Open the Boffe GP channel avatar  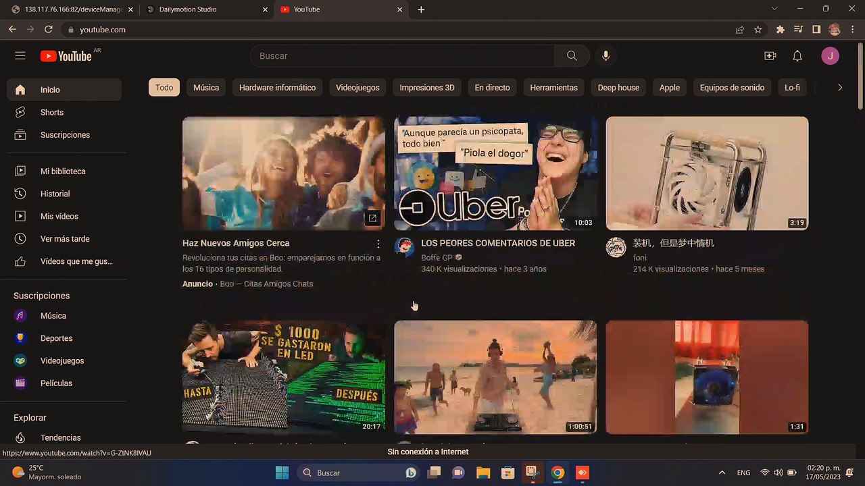(404, 247)
